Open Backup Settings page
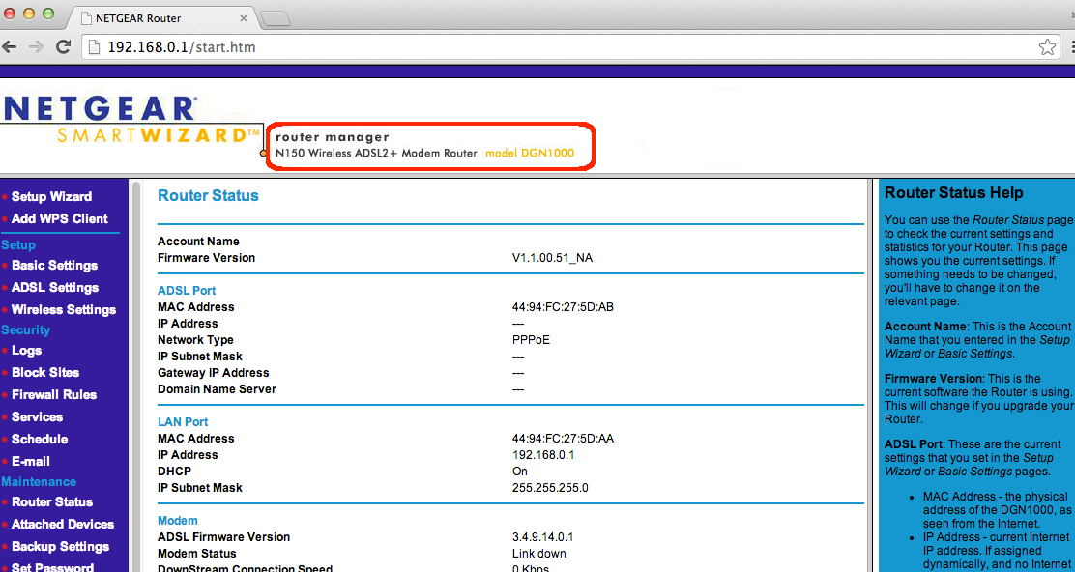This screenshot has width=1075, height=572. pyautogui.click(x=60, y=547)
